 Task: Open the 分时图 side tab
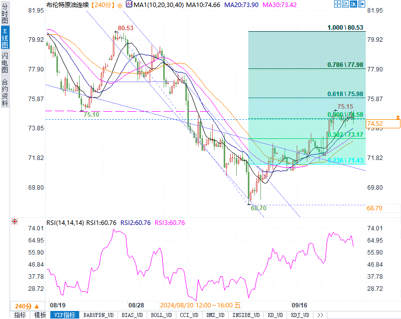(x=5, y=13)
